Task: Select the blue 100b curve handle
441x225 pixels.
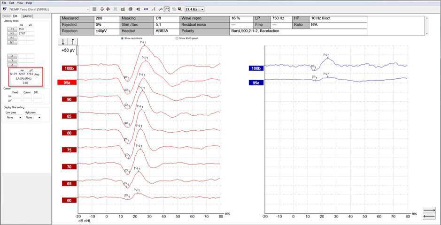Action: pos(256,68)
